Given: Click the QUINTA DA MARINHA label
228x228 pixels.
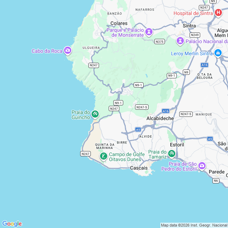Looking at the screenshot, I should point(105,146).
